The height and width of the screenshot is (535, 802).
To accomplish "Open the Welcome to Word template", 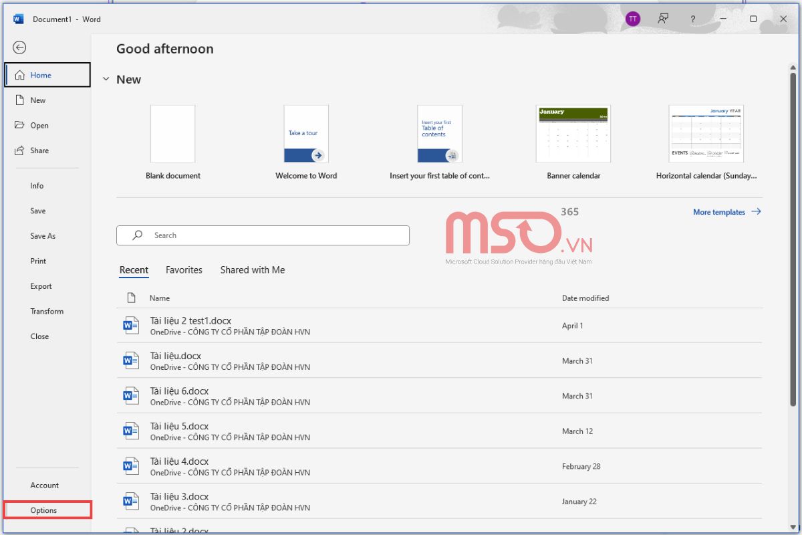I will coord(306,142).
